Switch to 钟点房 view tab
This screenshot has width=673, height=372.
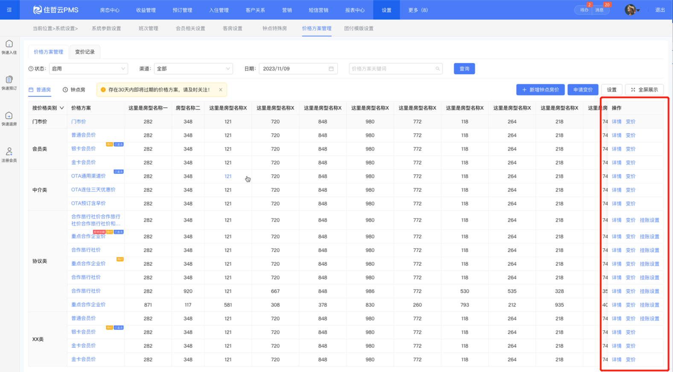click(x=74, y=89)
